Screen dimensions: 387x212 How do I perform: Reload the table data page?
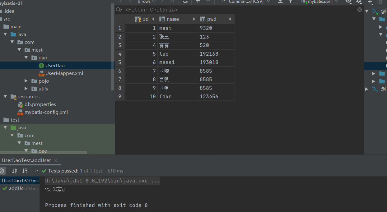tap(185, 2)
